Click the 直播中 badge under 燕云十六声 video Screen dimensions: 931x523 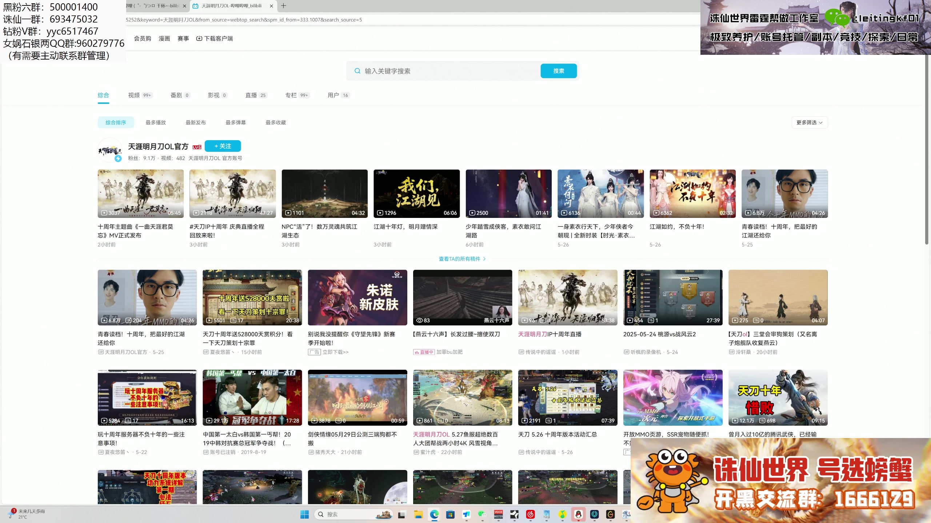(x=424, y=352)
